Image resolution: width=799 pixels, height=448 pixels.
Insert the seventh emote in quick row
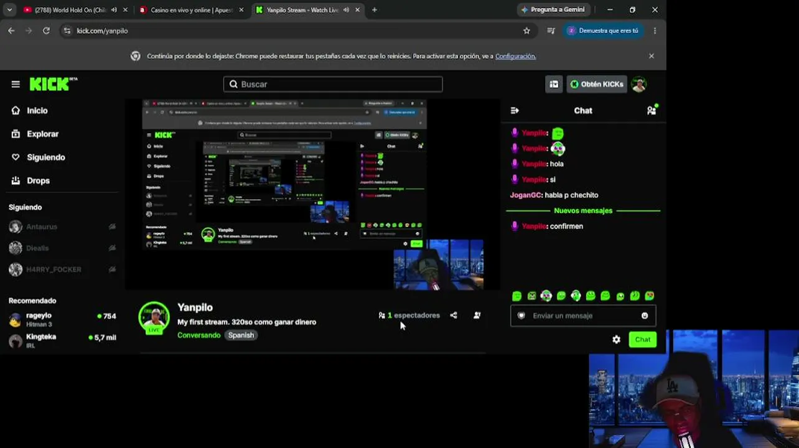tap(605, 296)
